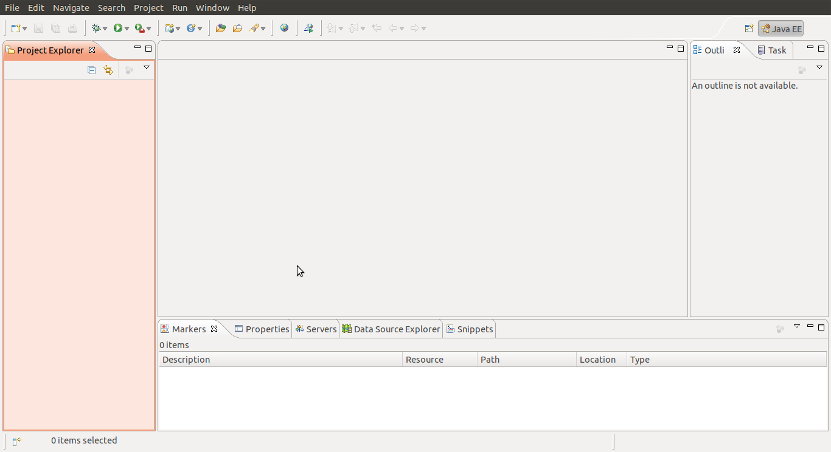Open the New wizard dropdown arrow

point(25,28)
